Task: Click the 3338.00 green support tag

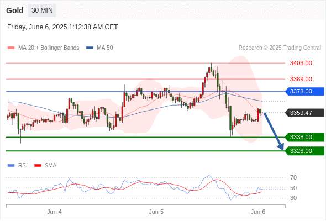Action: pyautogui.click(x=304, y=137)
